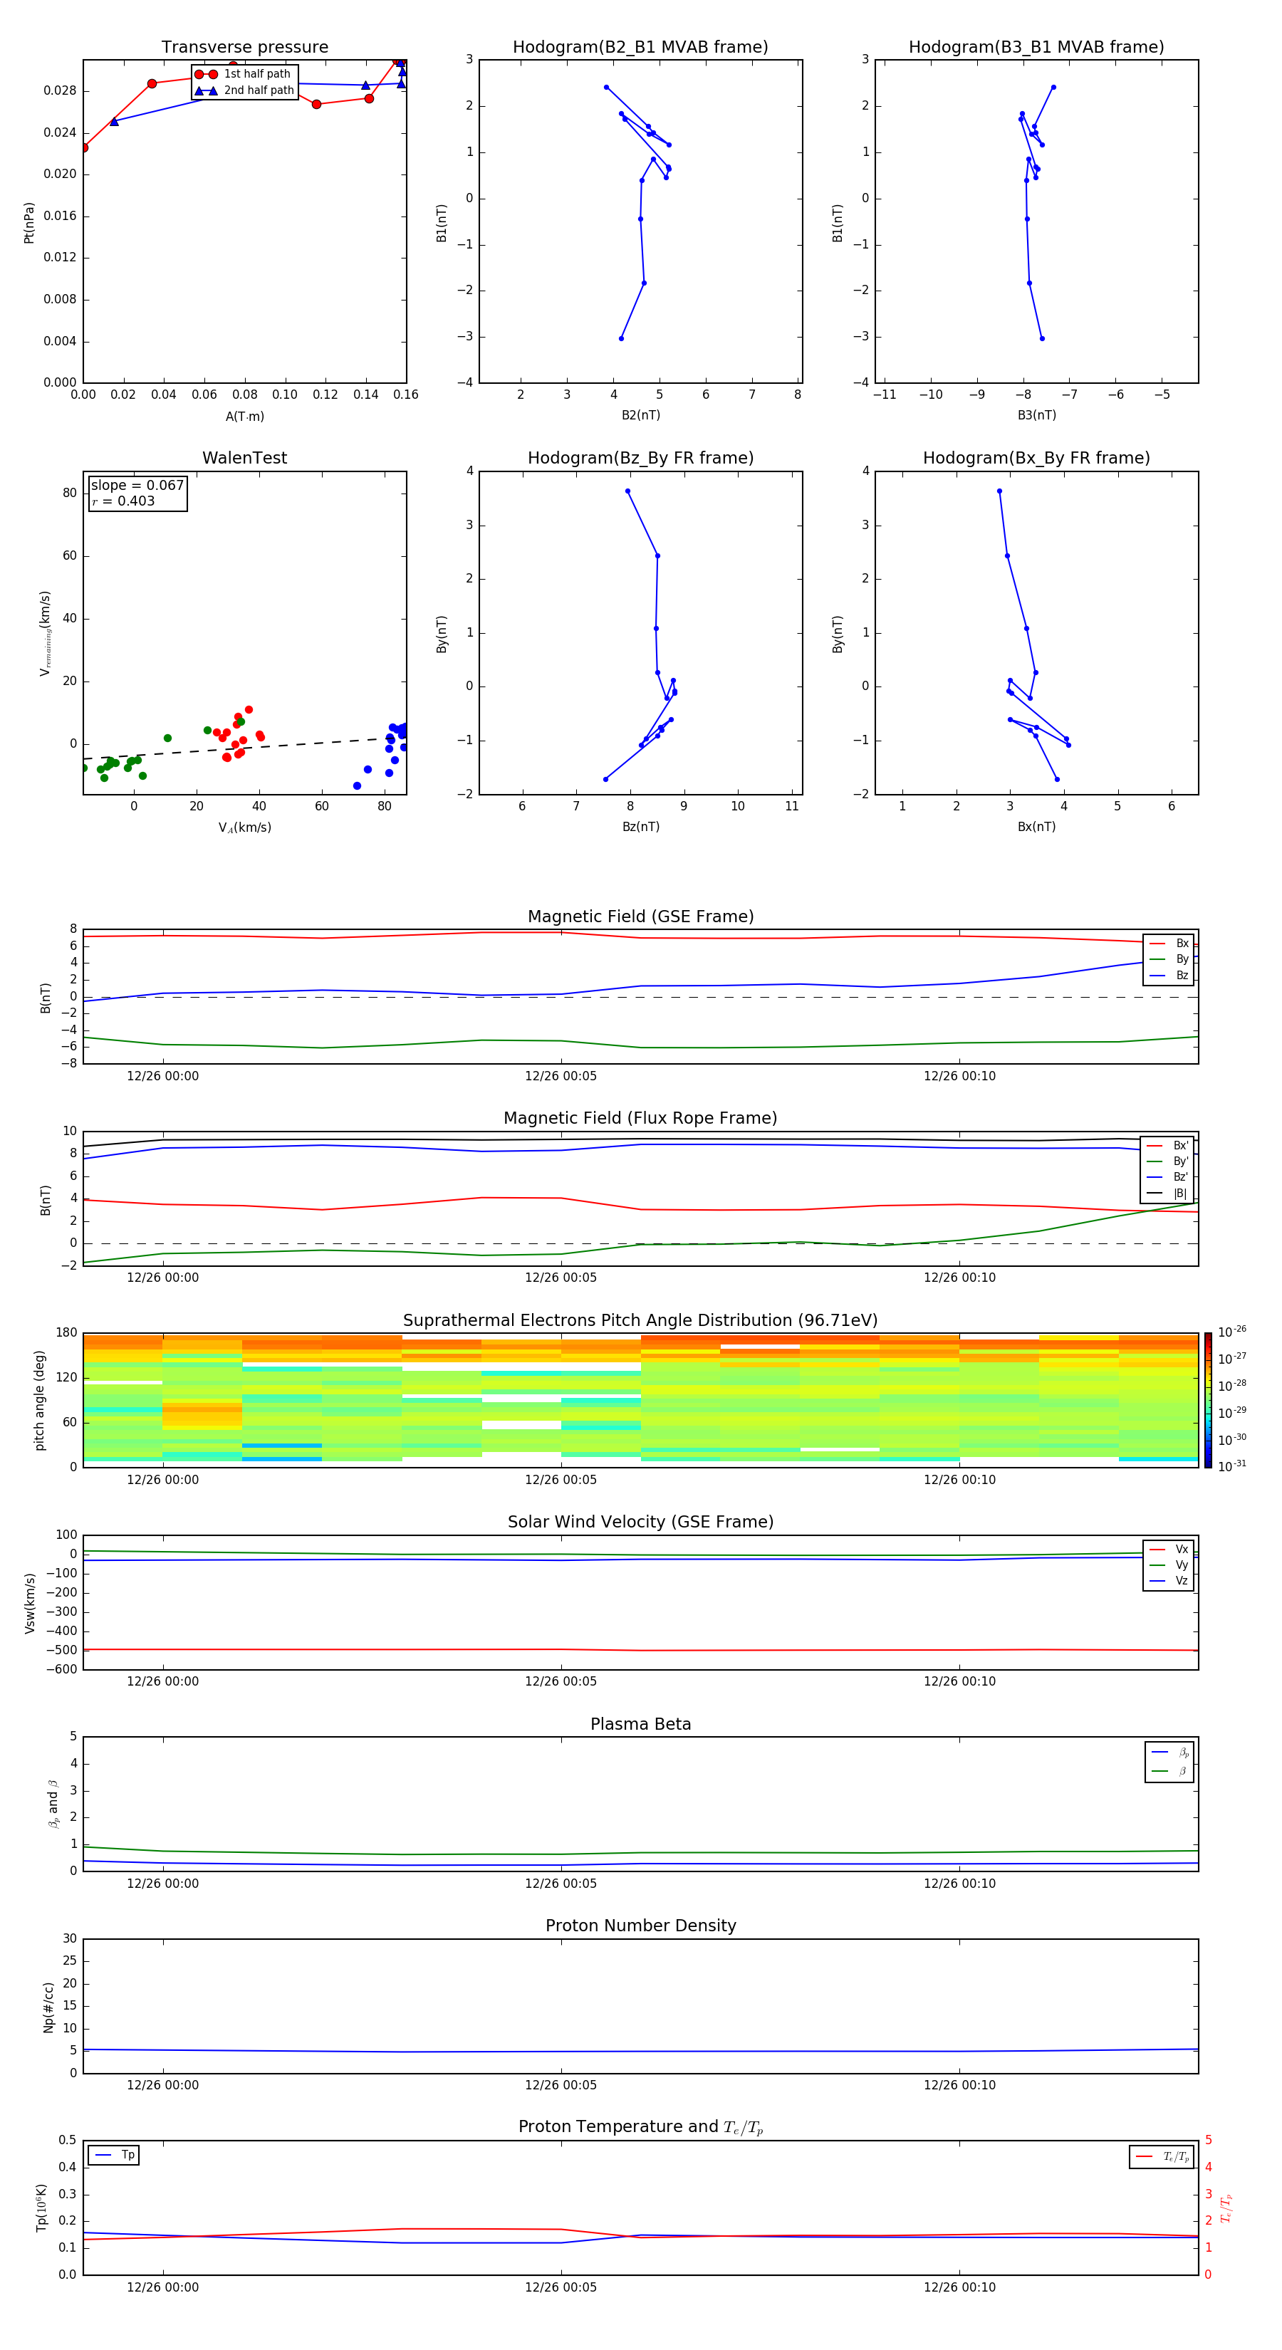
Task: Click the V_A(km/s) x-axis label in WalenTest
Action: (244, 828)
